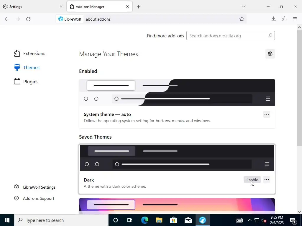Open more options for Dark theme
The width and height of the screenshot is (302, 226).
[x=267, y=180]
